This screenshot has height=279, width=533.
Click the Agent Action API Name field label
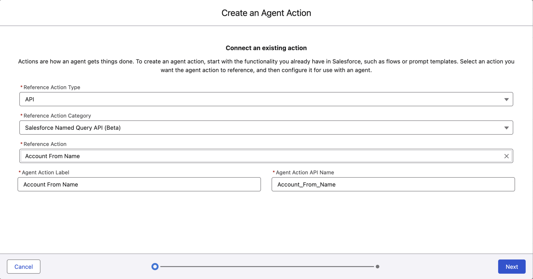[x=305, y=173]
